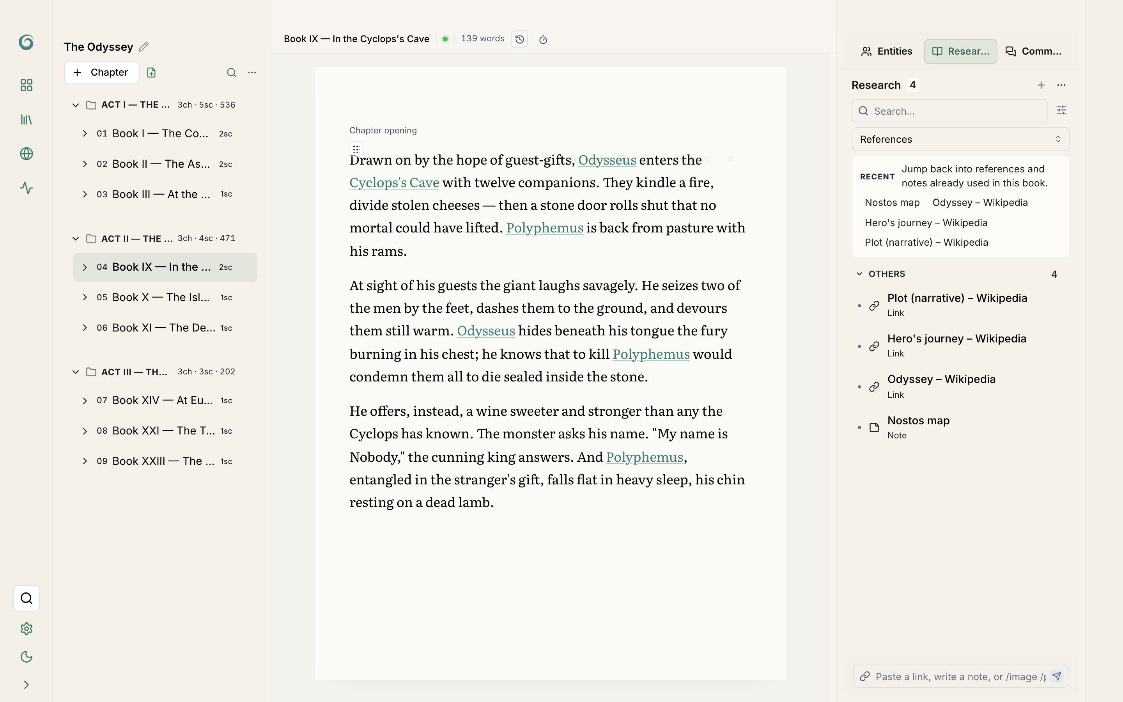Collapse the OTHERS section

click(859, 274)
